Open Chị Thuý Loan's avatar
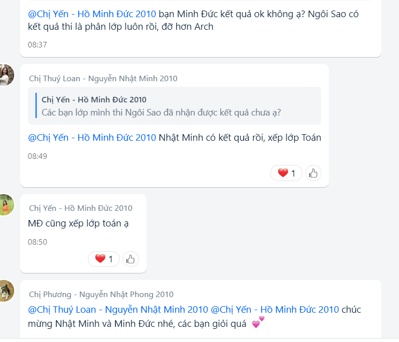This screenshot has width=399, height=342. tap(5, 75)
